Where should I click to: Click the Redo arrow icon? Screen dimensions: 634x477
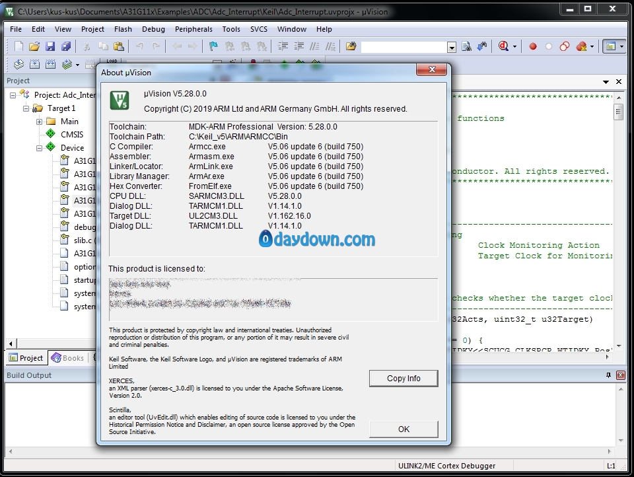pyautogui.click(x=156, y=46)
